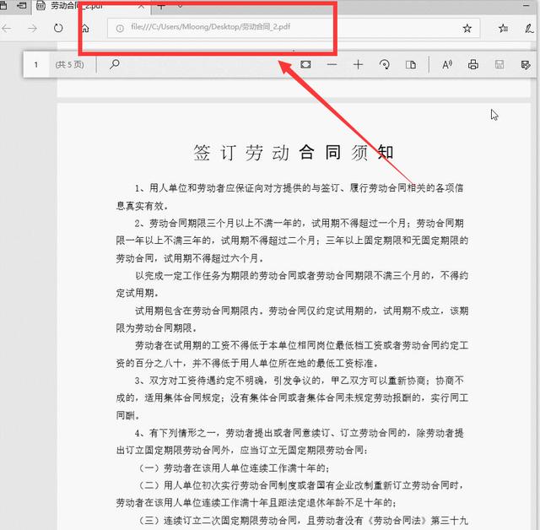Image resolution: width=540 pixels, height=530 pixels.
Task: Zoom in on the PDF
Action: pos(358,64)
